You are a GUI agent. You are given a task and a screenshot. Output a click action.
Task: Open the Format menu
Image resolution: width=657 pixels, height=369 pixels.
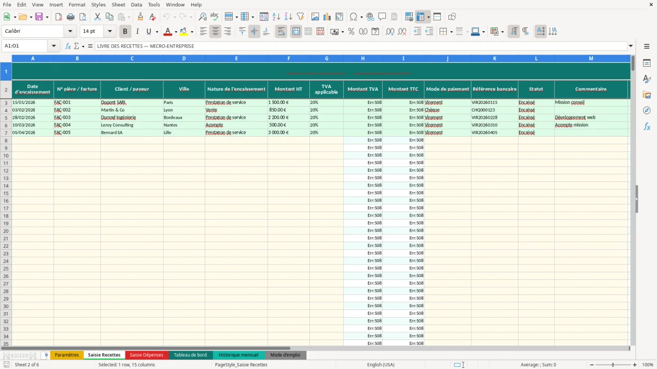77,4
